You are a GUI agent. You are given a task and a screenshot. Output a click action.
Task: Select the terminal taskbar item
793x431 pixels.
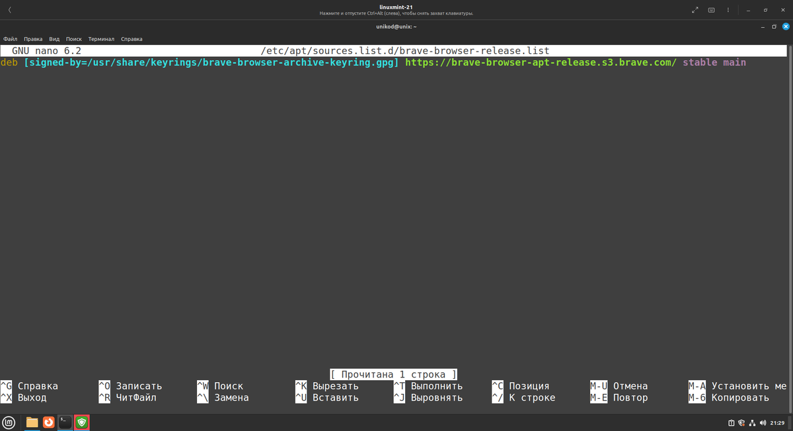pos(65,422)
